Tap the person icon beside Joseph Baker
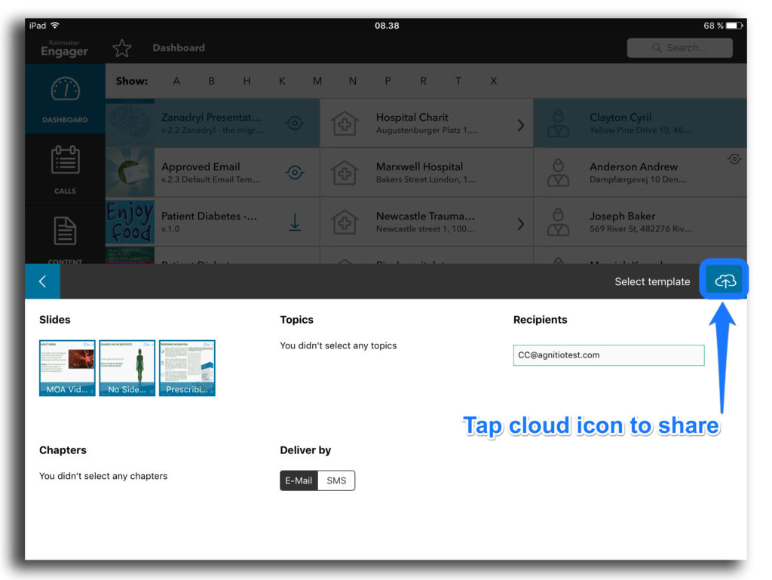Screen dimensions: 772x580 point(559,222)
